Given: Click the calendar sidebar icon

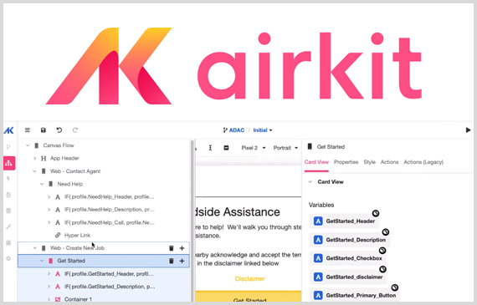Looking at the screenshot, I should (x=8, y=242).
